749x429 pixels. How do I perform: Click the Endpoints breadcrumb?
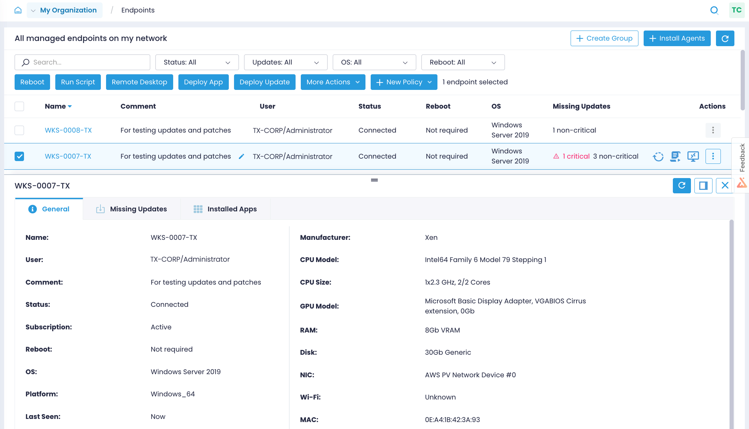pos(138,10)
